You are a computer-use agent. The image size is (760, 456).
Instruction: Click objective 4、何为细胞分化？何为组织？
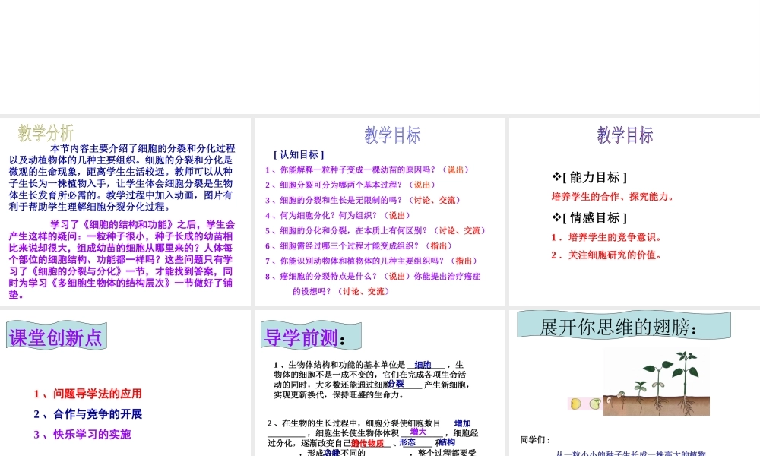tap(337, 216)
